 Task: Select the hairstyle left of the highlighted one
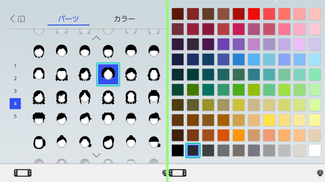[x=85, y=74]
